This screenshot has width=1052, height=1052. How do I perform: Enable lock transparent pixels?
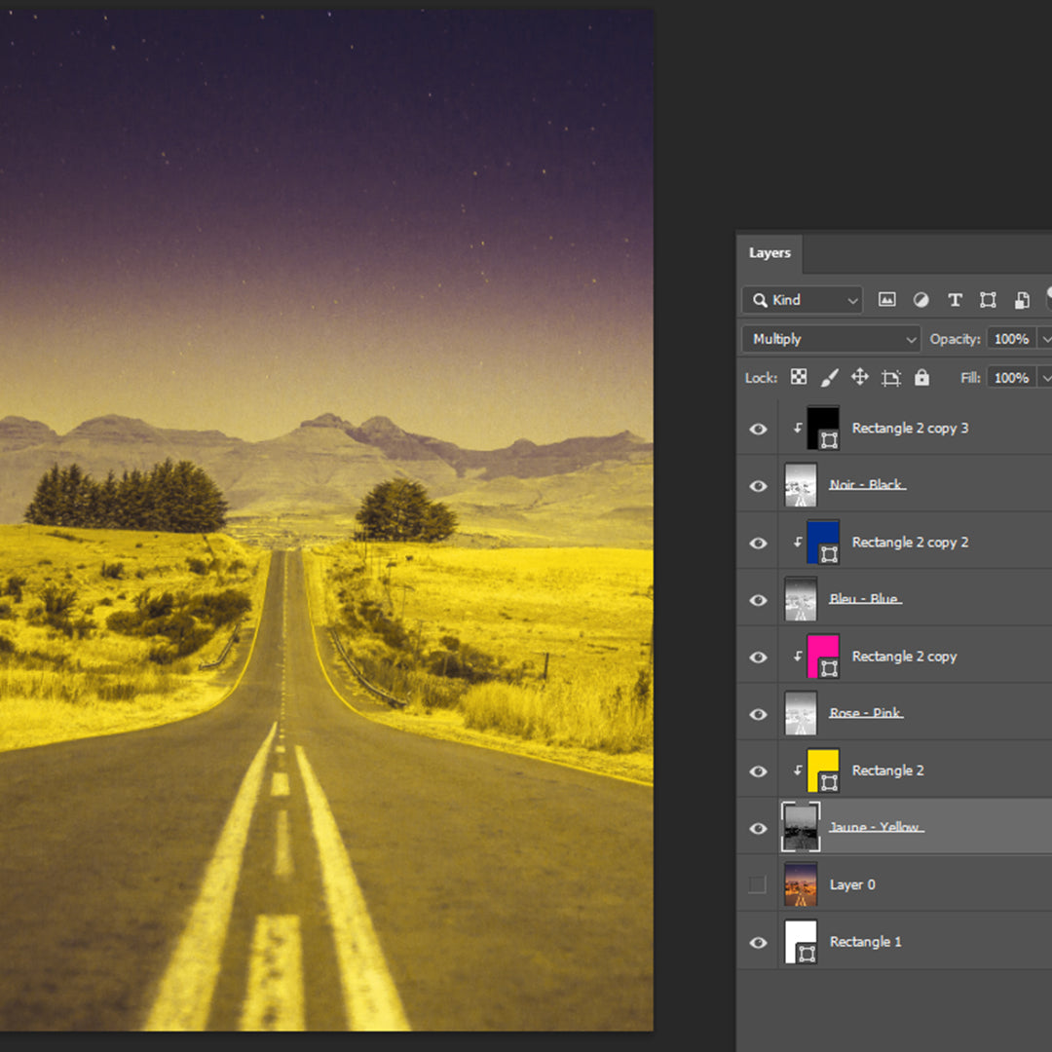point(799,378)
